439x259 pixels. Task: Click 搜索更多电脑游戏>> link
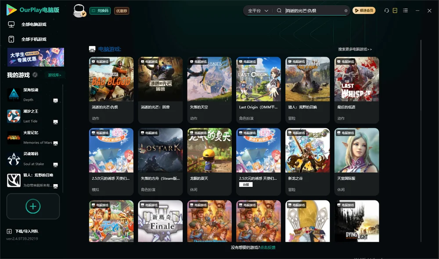coord(355,49)
